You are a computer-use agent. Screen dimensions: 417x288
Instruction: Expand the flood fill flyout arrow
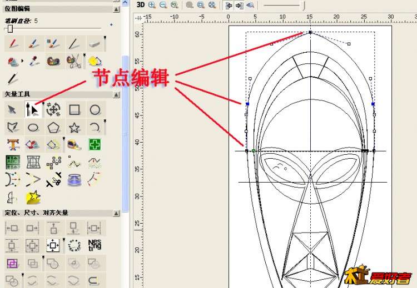click(22, 61)
